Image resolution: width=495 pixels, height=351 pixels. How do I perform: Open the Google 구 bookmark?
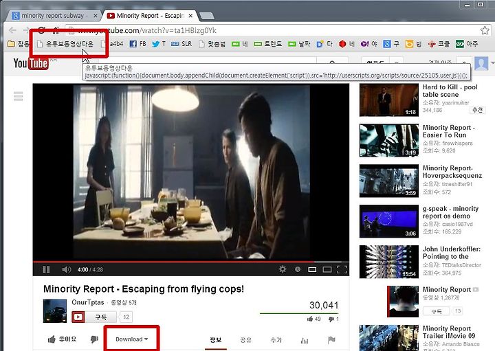point(391,44)
